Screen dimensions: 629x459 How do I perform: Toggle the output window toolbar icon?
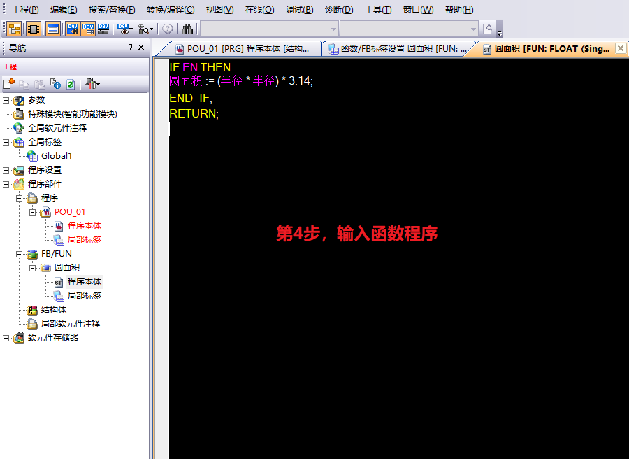pyautogui.click(x=53, y=29)
